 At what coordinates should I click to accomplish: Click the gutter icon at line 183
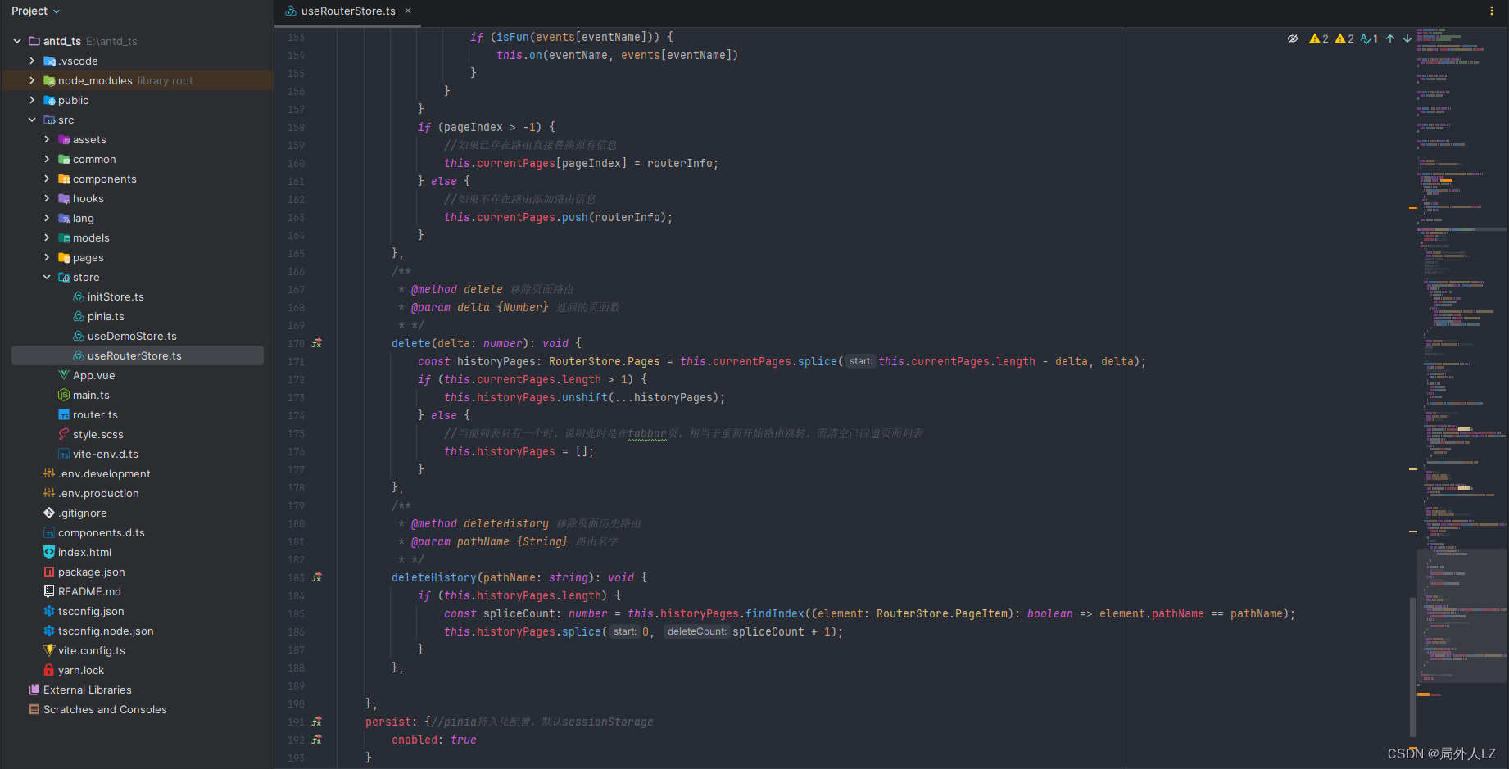tap(317, 577)
